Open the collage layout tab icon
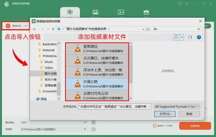The height and width of the screenshot is (137, 216). point(121,12)
